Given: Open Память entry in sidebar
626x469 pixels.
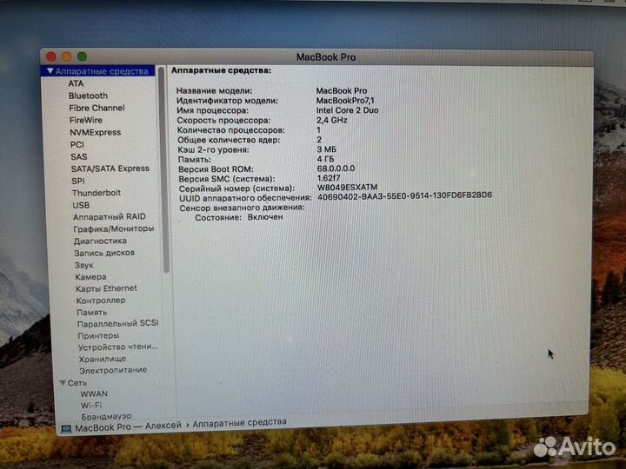Looking at the screenshot, I should (92, 313).
